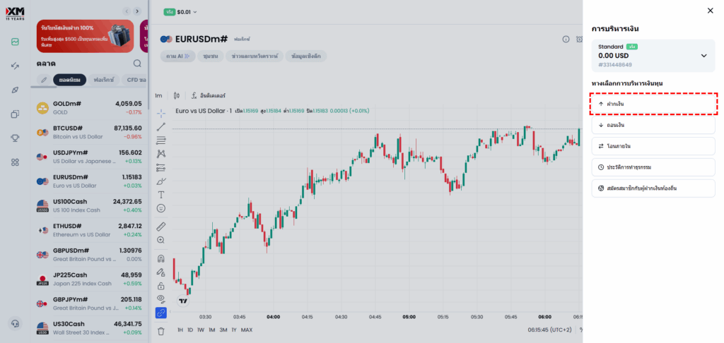The height and width of the screenshot is (343, 724).
Task: Switch to the ฟอเร็กซ์ market tab
Action: [103, 80]
